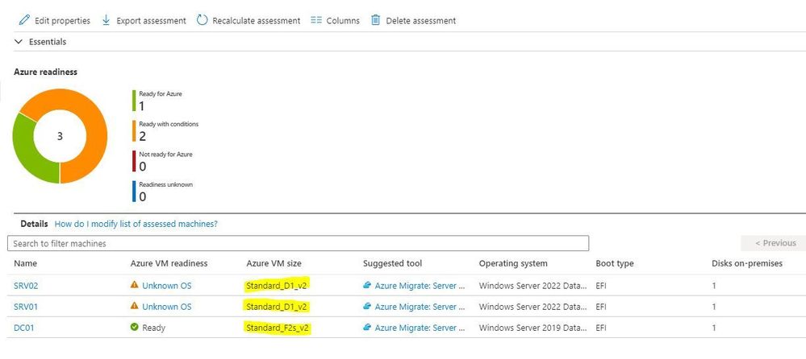Click the blue Readiness unknown legend bar
Screen dimensions: 806x359
pyautogui.click(x=134, y=192)
